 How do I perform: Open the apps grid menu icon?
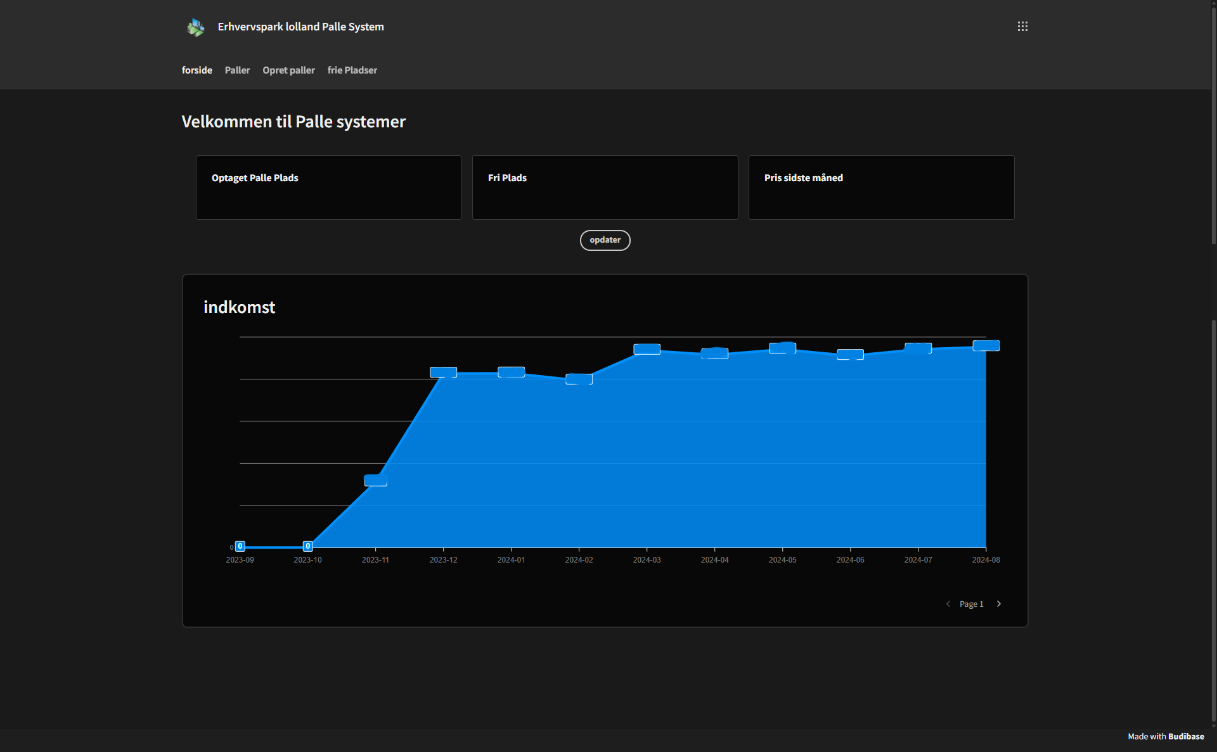coord(1022,27)
